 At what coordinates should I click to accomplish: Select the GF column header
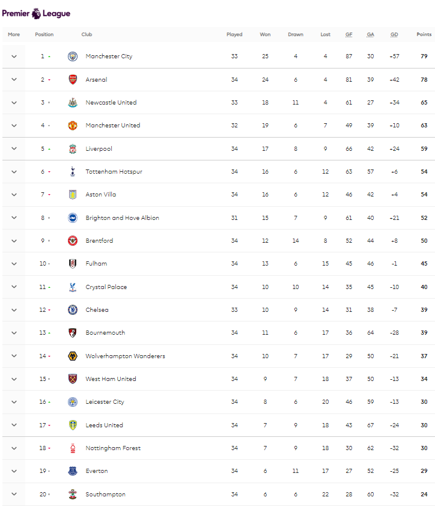[x=349, y=34]
